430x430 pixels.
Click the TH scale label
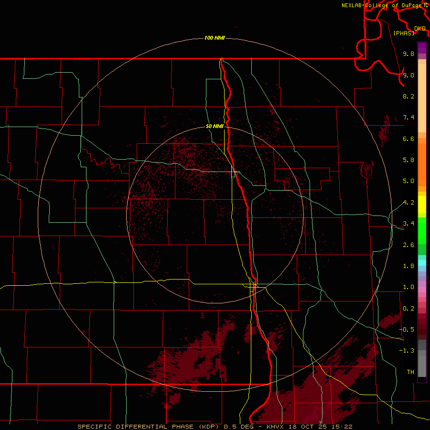click(x=410, y=372)
